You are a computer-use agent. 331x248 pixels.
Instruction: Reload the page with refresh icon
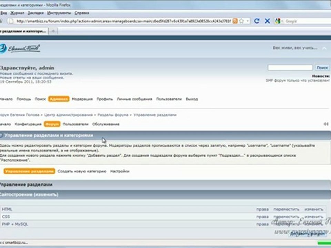(x=257, y=21)
